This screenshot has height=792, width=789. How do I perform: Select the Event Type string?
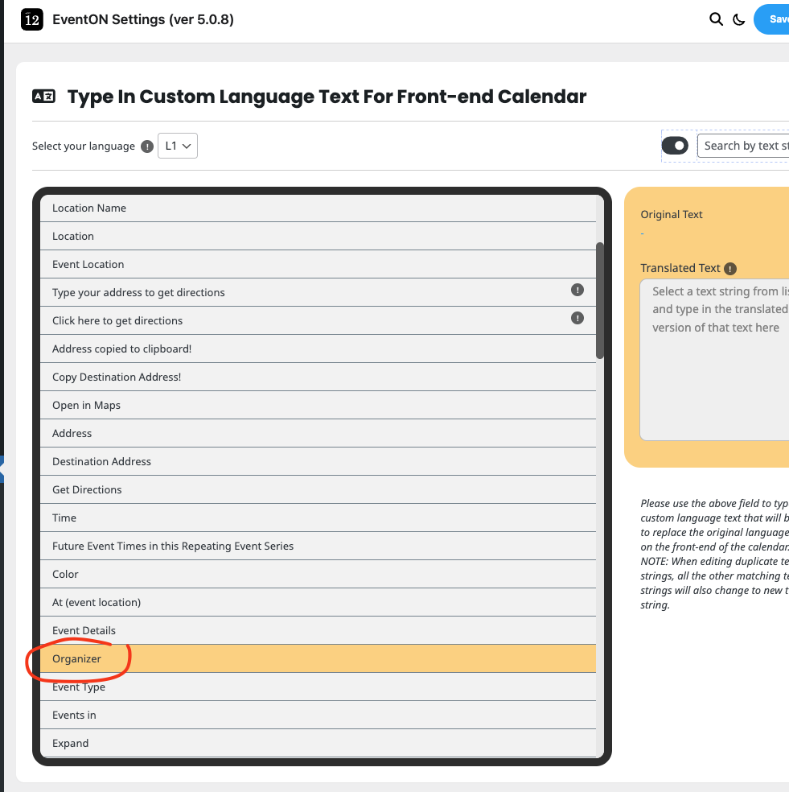[x=79, y=687]
